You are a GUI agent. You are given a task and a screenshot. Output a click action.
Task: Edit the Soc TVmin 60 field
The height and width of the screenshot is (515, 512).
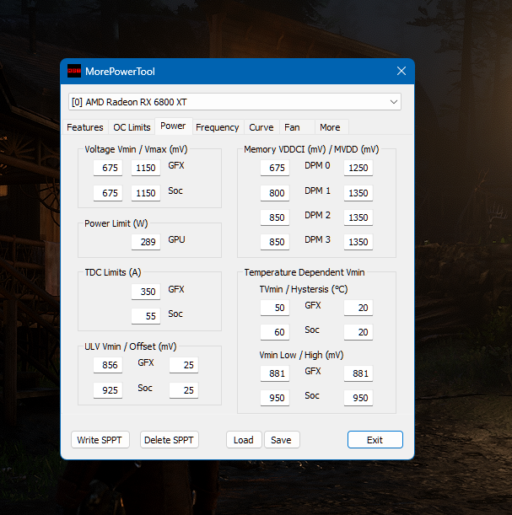point(275,332)
